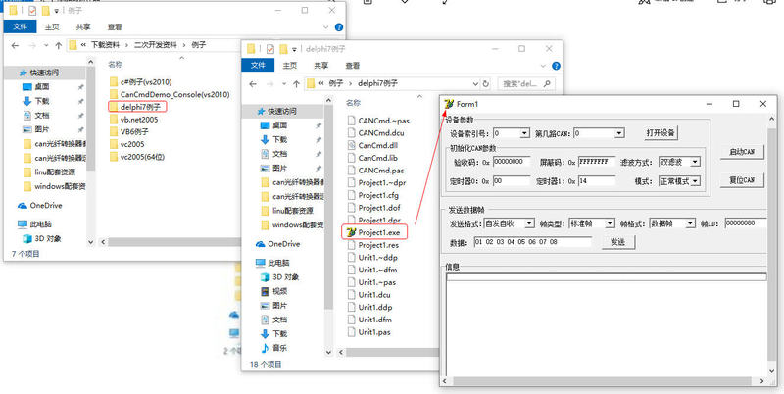Expand address history in delphi7例子 window
The height and width of the screenshot is (394, 784).
coord(475,84)
